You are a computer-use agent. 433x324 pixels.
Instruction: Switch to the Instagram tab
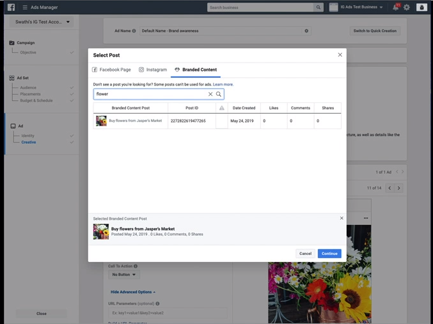coord(153,70)
